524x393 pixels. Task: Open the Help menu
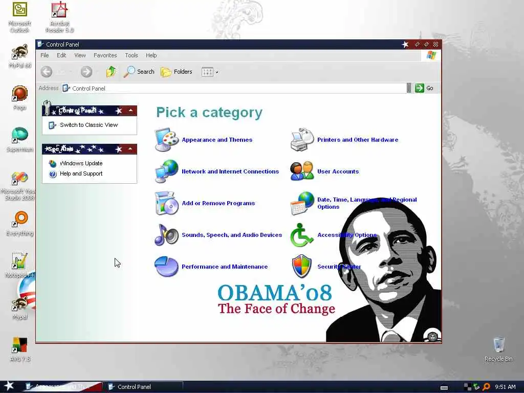[151, 55]
